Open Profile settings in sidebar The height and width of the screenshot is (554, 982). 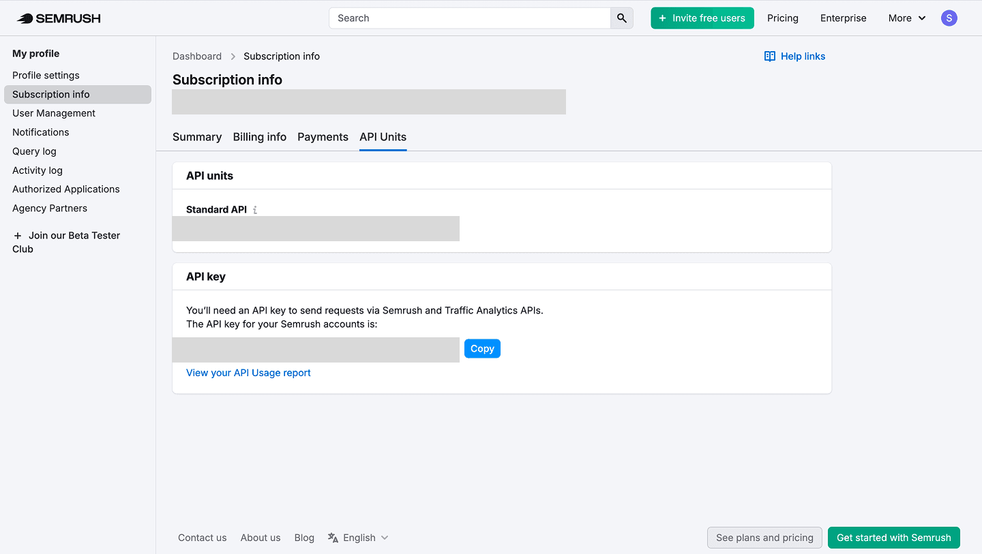coord(46,76)
